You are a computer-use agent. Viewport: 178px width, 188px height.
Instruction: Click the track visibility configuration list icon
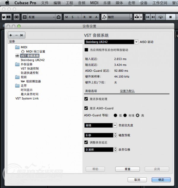25,17
